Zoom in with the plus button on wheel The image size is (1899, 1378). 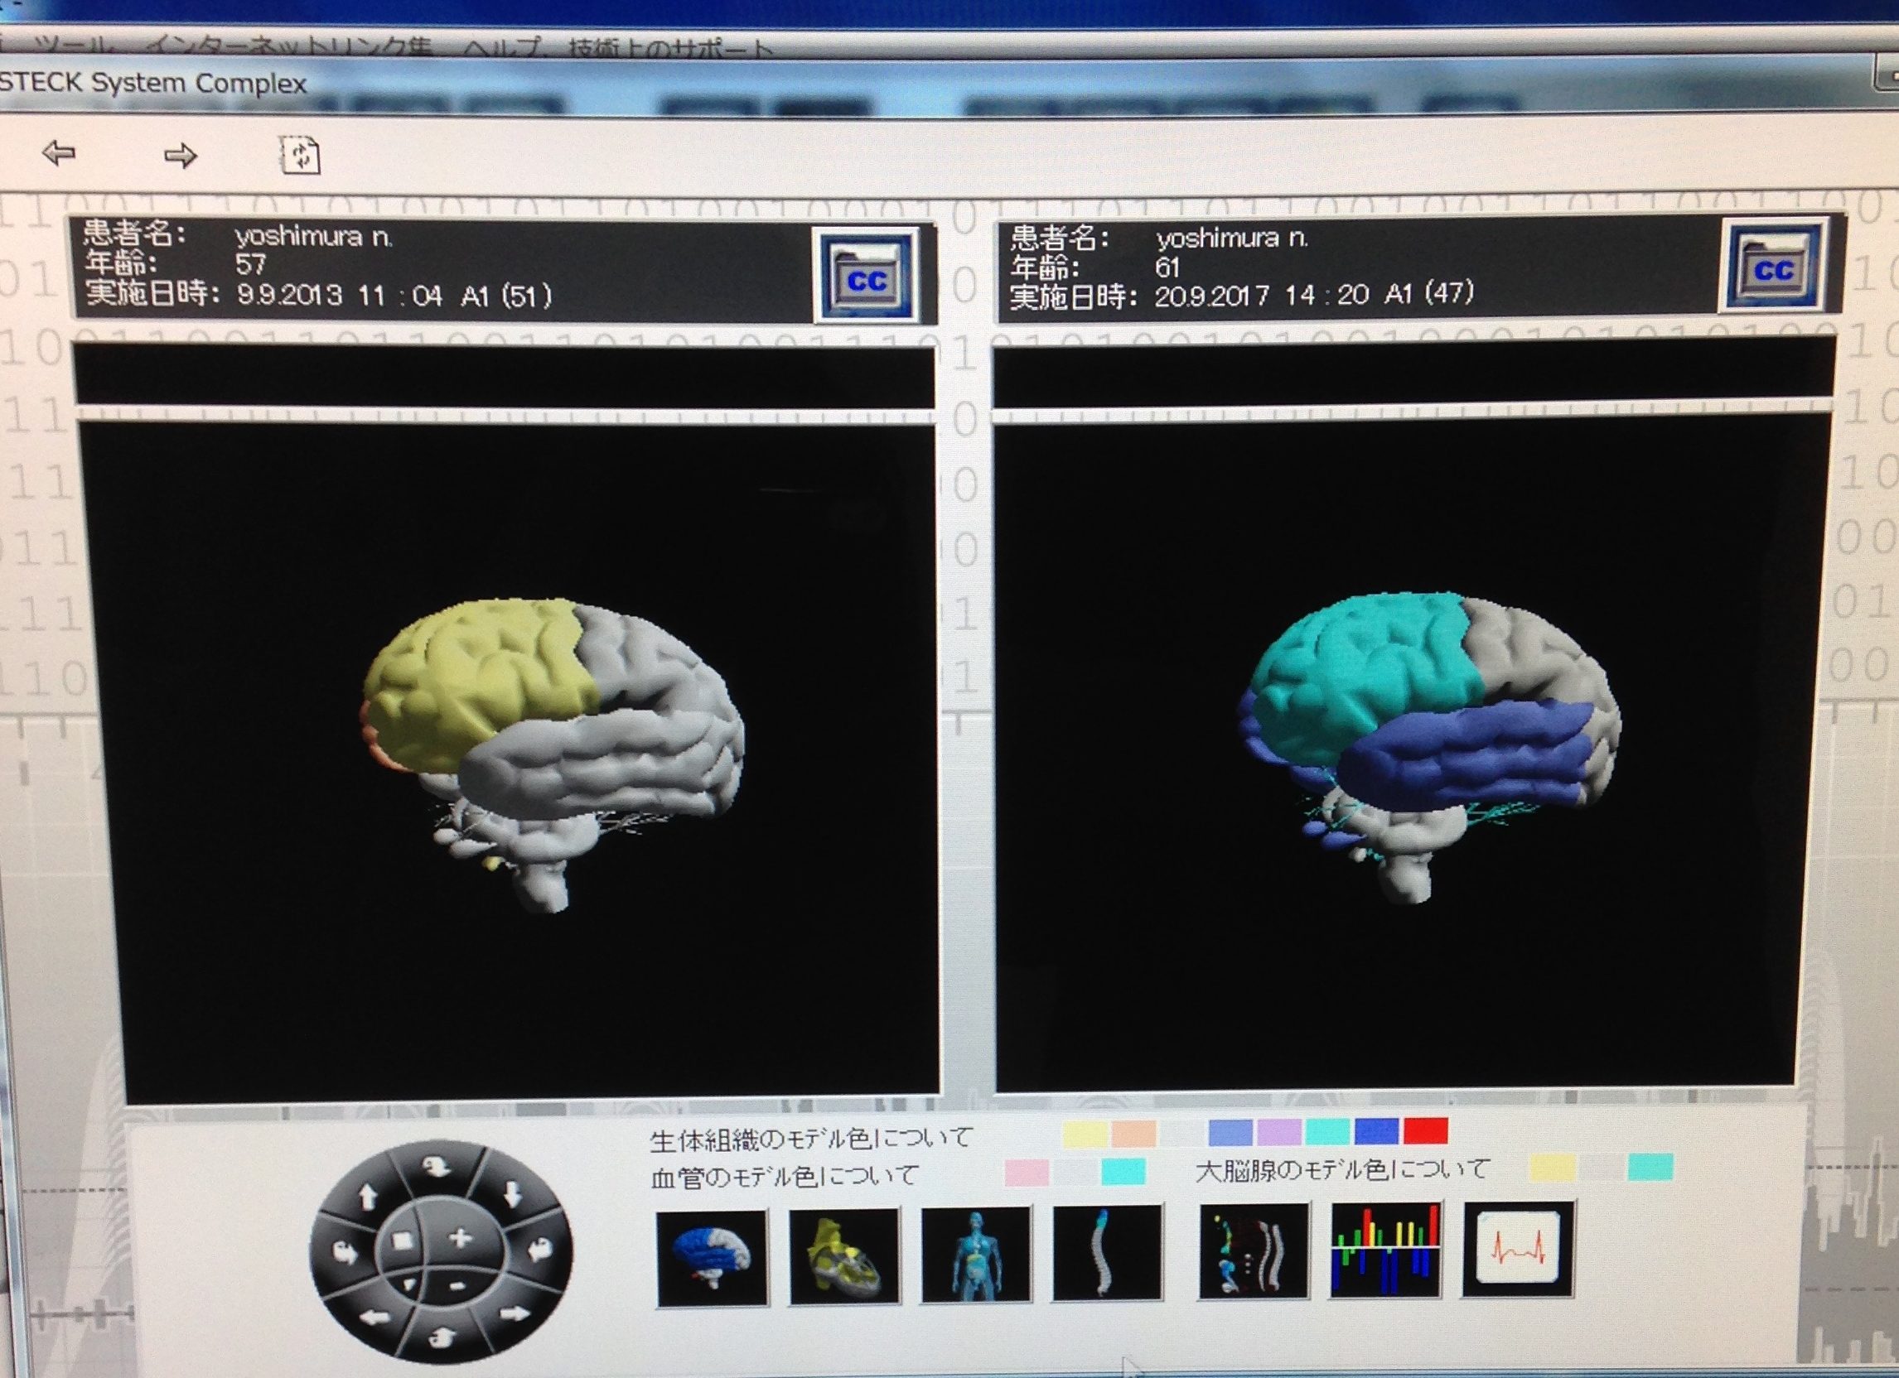coord(461,1237)
